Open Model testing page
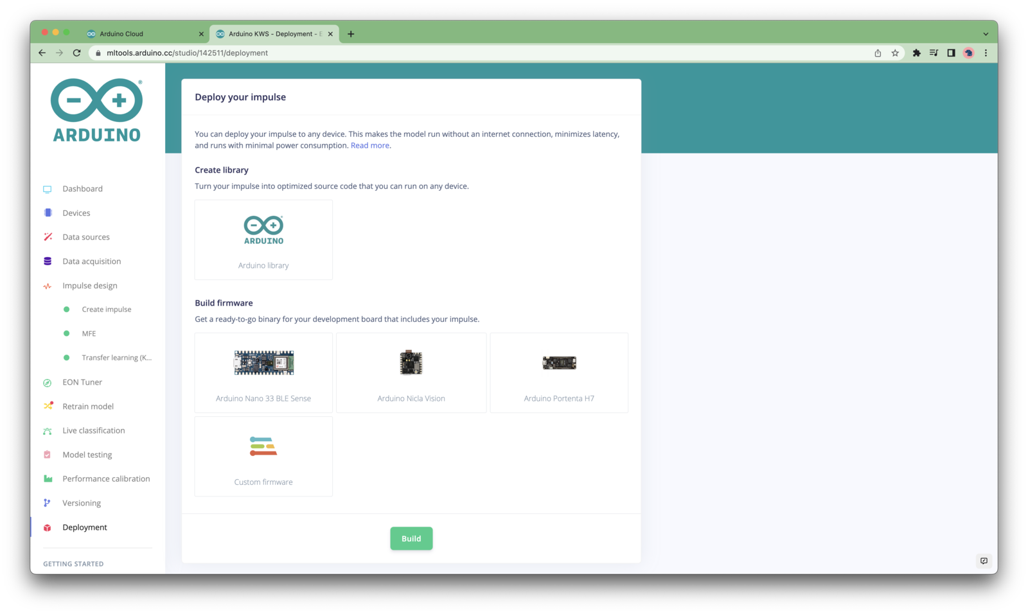Screen dimensions: 1028x614 pyautogui.click(x=87, y=455)
